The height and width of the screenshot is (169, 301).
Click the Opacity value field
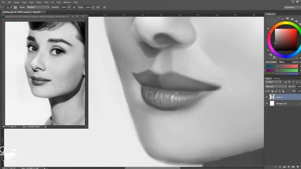63,8
